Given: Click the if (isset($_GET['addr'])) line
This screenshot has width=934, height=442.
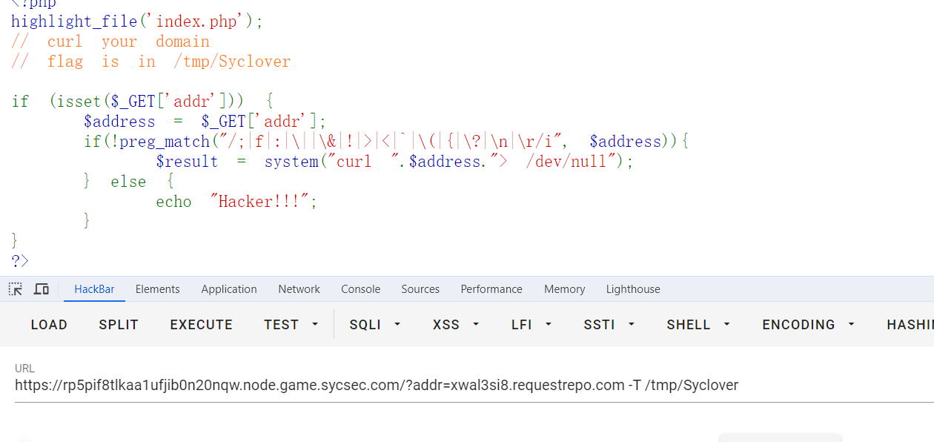Looking at the screenshot, I should pos(143,102).
